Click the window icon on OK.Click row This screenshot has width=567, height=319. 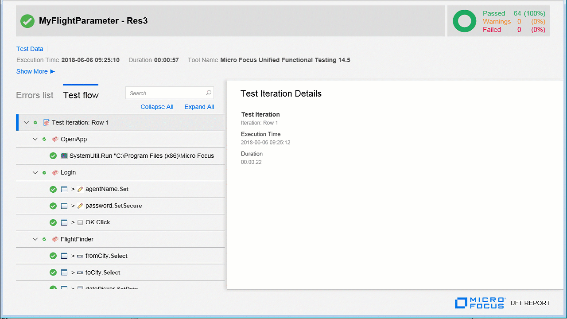(x=65, y=222)
